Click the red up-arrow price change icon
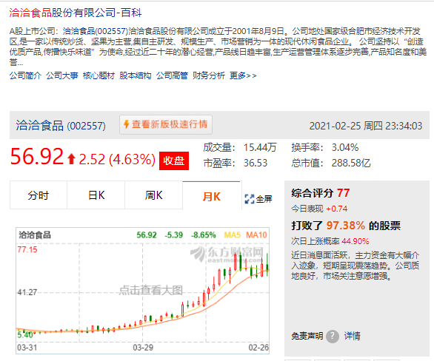434x361 pixels. (x=71, y=159)
